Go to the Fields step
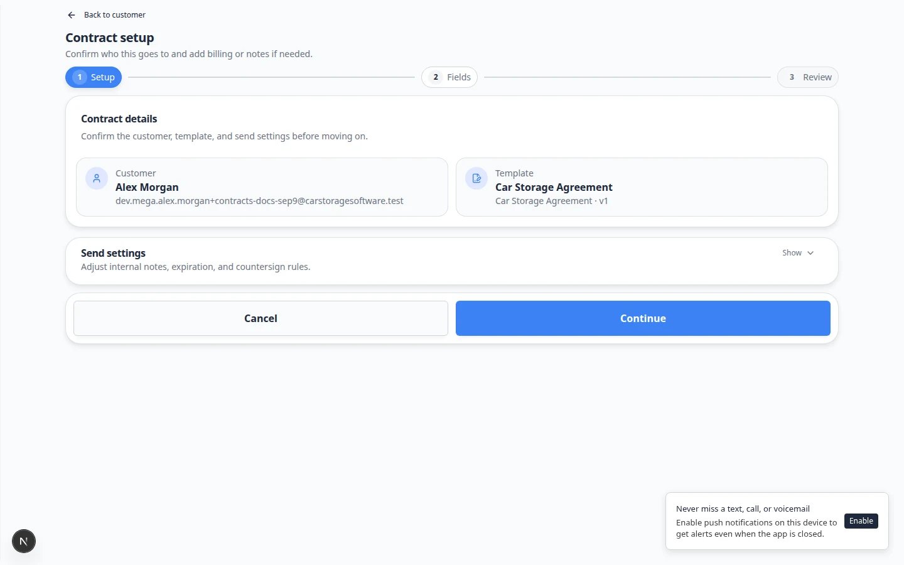 (x=449, y=77)
